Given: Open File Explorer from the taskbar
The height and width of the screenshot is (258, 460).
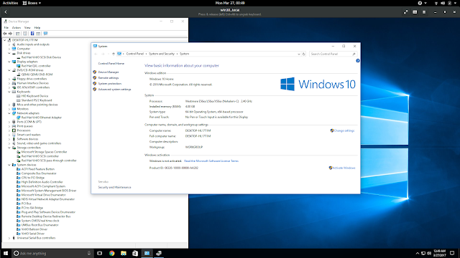Looking at the screenshot, I should pyautogui.click(x=124, y=253).
